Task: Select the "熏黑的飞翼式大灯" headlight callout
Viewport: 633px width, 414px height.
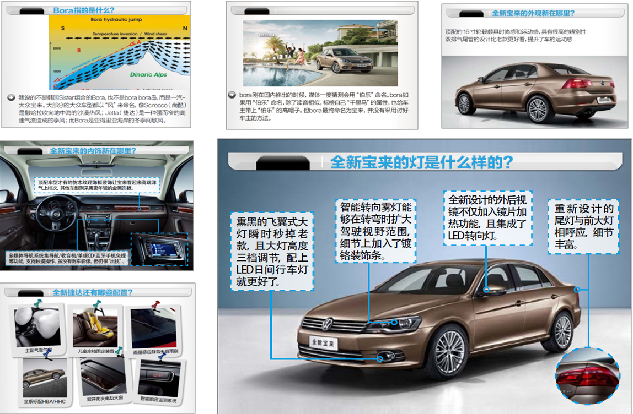Action: pos(272,252)
